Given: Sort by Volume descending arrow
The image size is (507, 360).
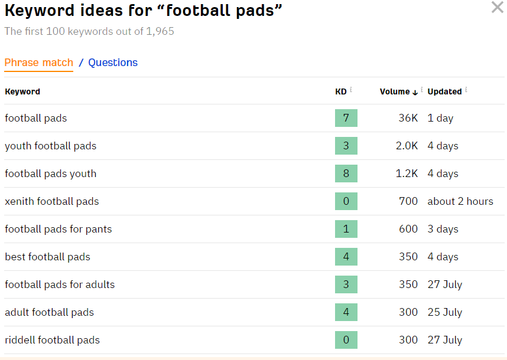Looking at the screenshot, I should pos(415,92).
